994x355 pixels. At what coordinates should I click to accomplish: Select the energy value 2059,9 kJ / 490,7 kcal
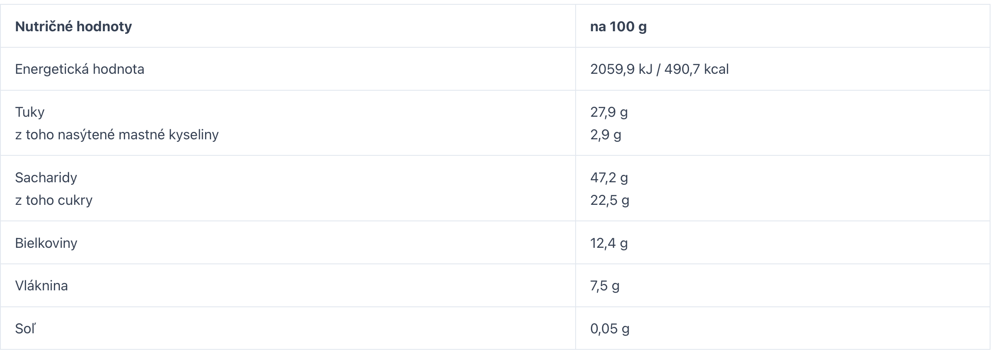659,69
